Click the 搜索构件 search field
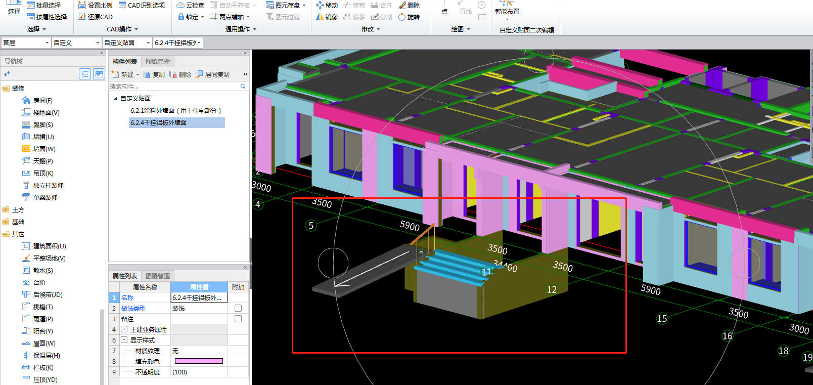The image size is (813, 385). (x=178, y=87)
